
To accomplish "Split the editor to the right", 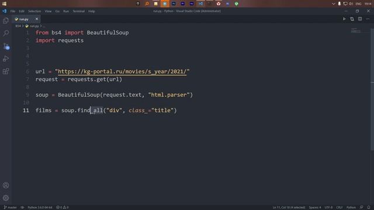I will coord(360,19).
